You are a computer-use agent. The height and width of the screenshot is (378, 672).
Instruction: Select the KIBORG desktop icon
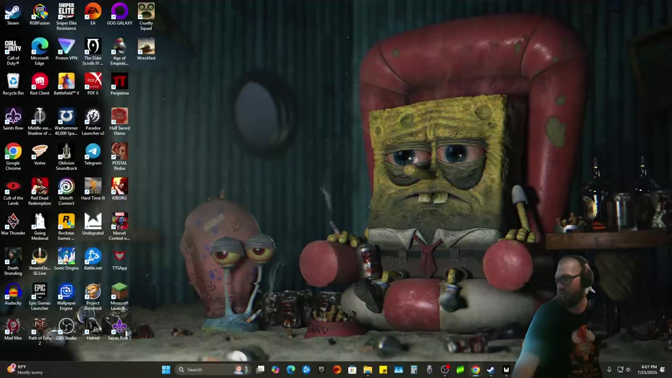coord(120,190)
